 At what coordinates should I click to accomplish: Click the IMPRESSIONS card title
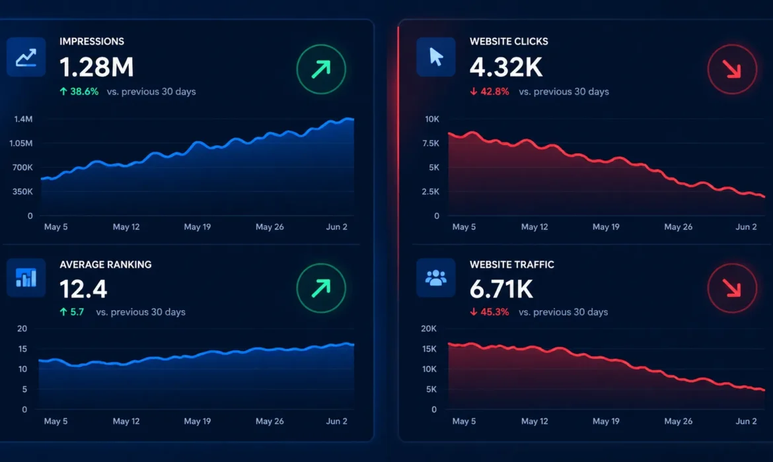(92, 42)
